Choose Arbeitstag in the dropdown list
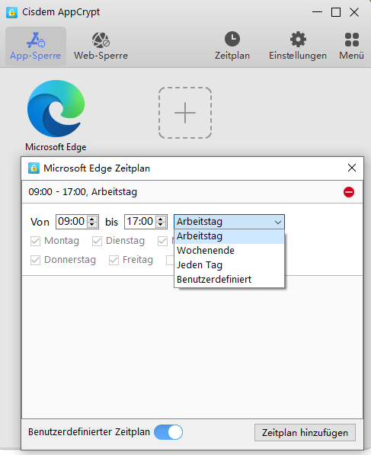Screen dimensions: 371x455 (229, 236)
